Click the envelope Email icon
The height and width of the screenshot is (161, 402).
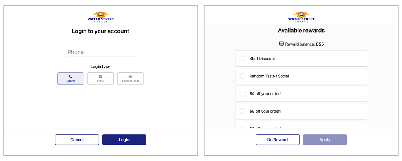[x=100, y=77]
